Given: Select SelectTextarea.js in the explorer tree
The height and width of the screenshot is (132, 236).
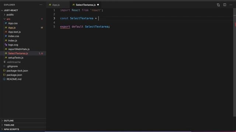Looking at the screenshot, I should (x=18, y=54).
